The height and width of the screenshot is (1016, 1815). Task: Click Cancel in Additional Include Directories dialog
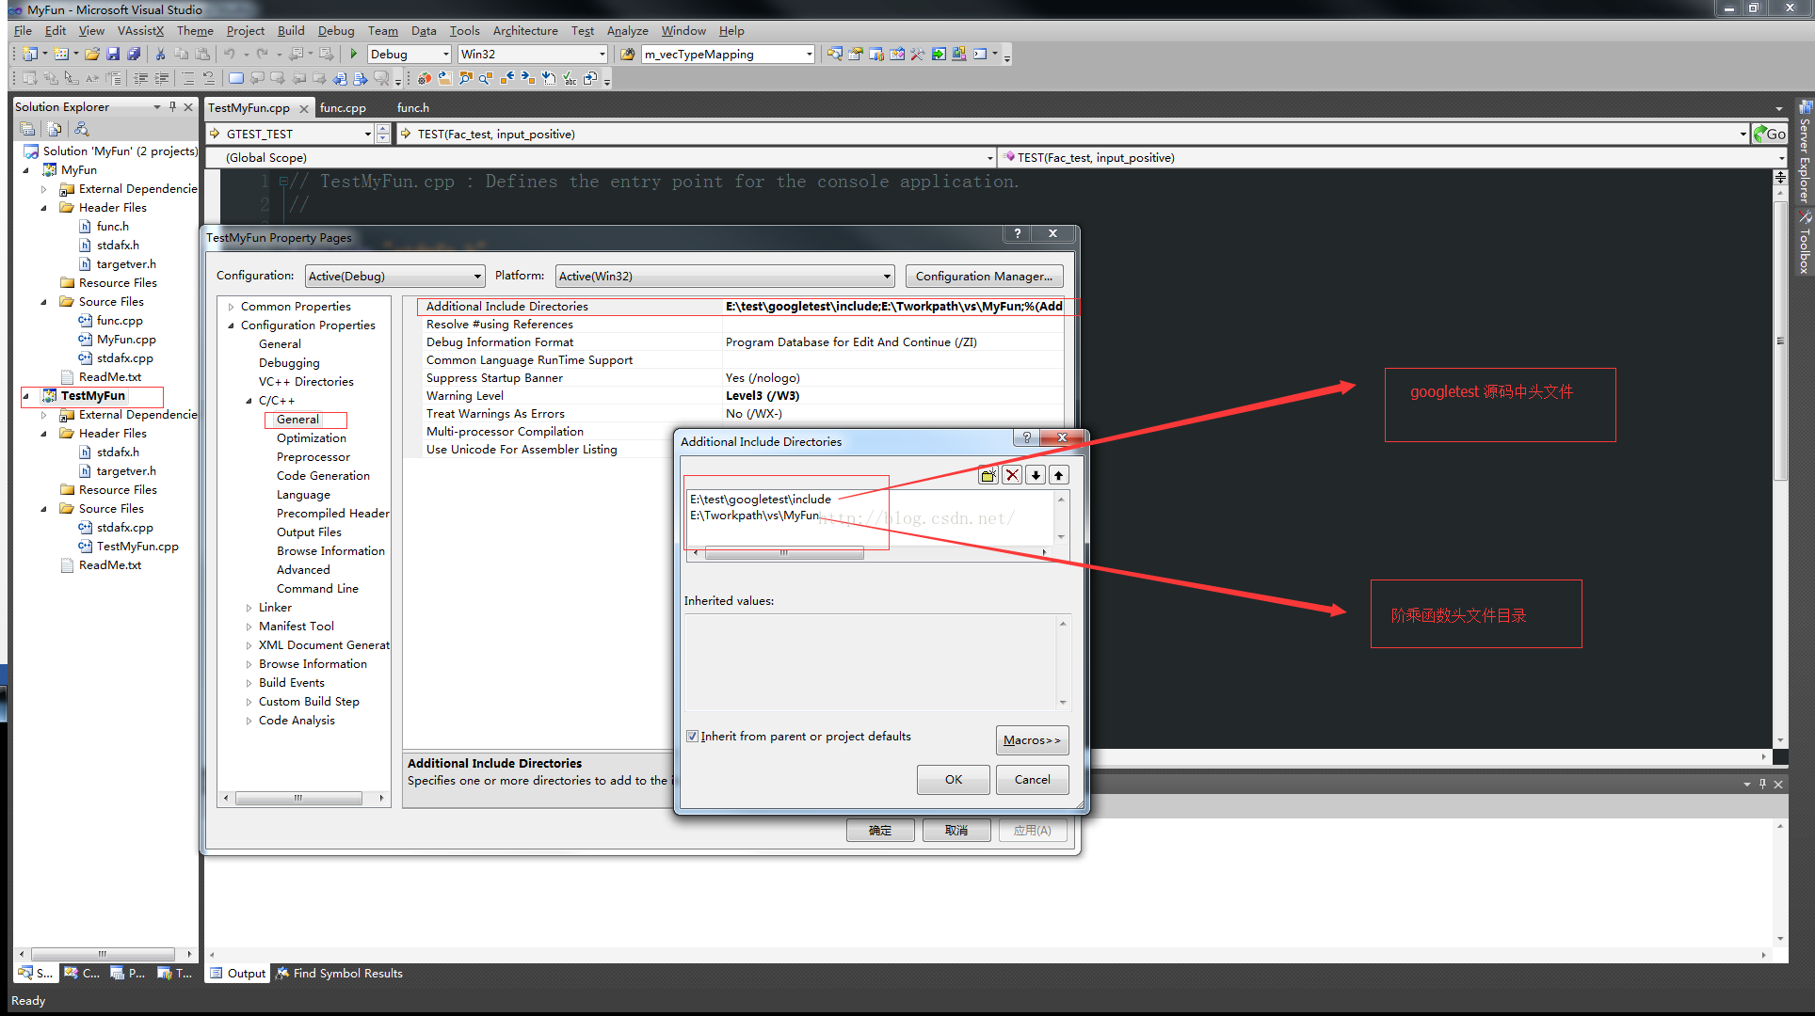[x=1033, y=779]
